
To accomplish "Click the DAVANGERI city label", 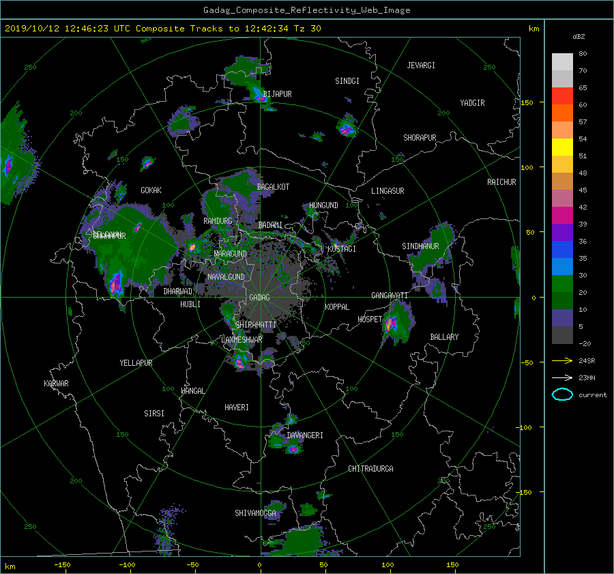I will [305, 435].
